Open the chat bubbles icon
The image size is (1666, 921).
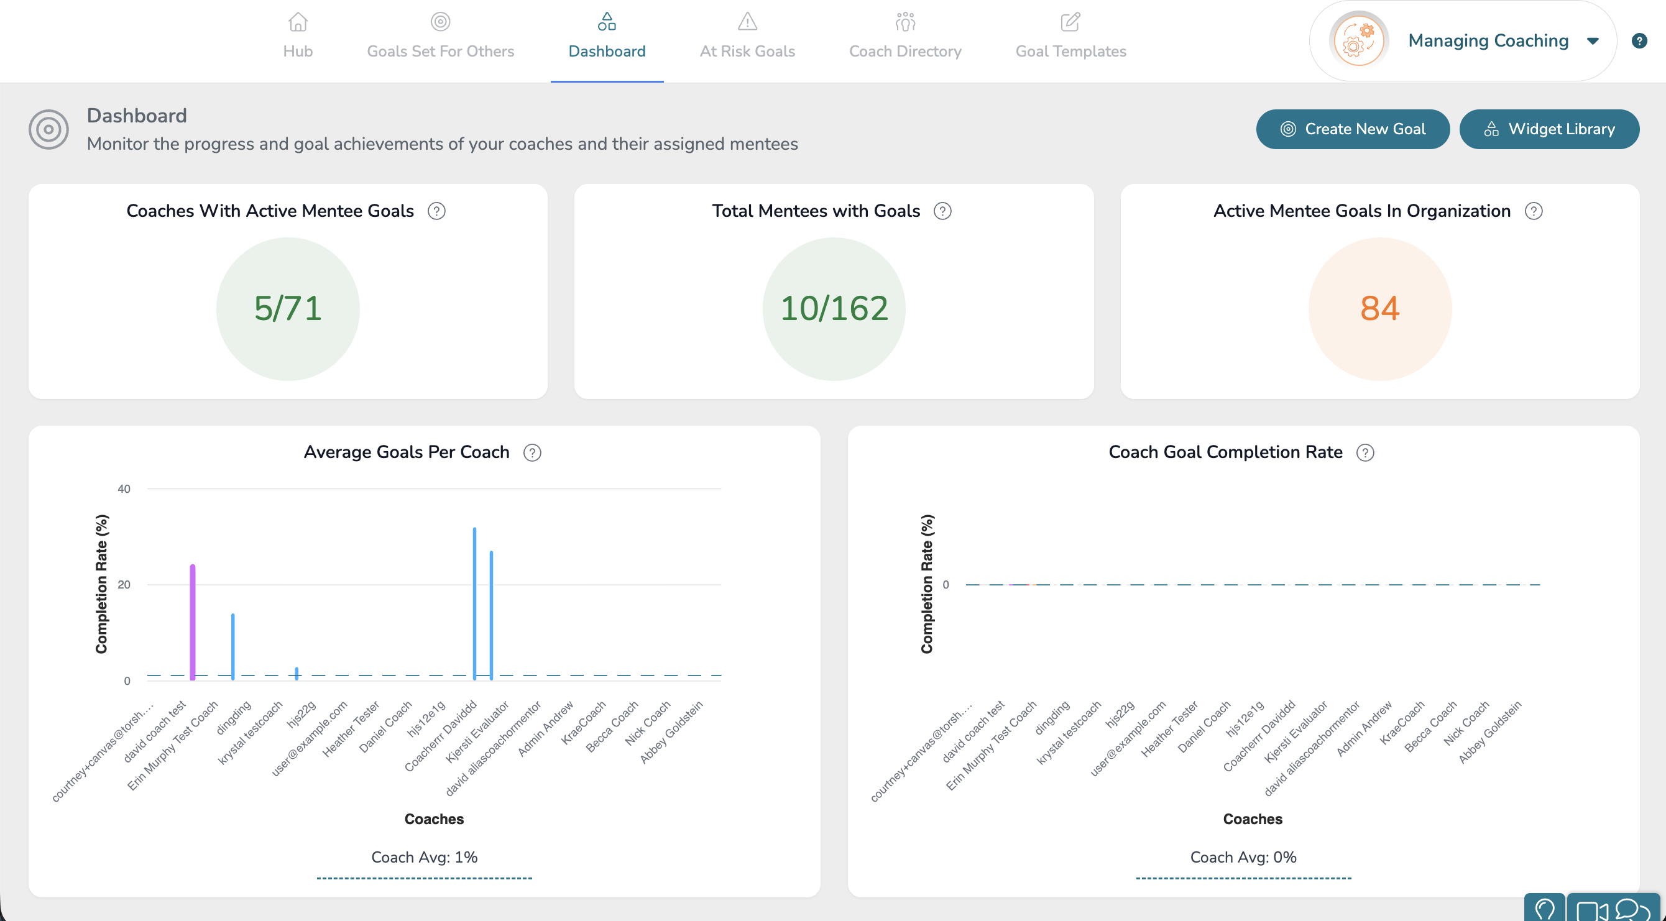[1633, 910]
